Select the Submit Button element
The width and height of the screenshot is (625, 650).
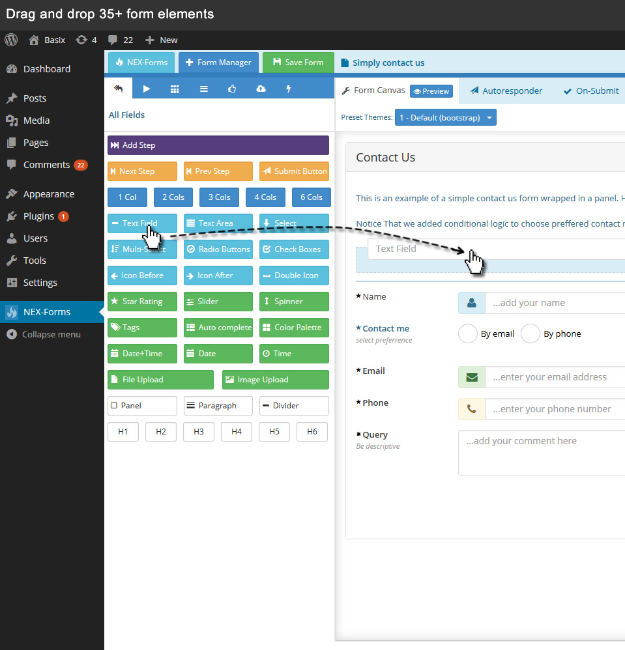point(294,171)
